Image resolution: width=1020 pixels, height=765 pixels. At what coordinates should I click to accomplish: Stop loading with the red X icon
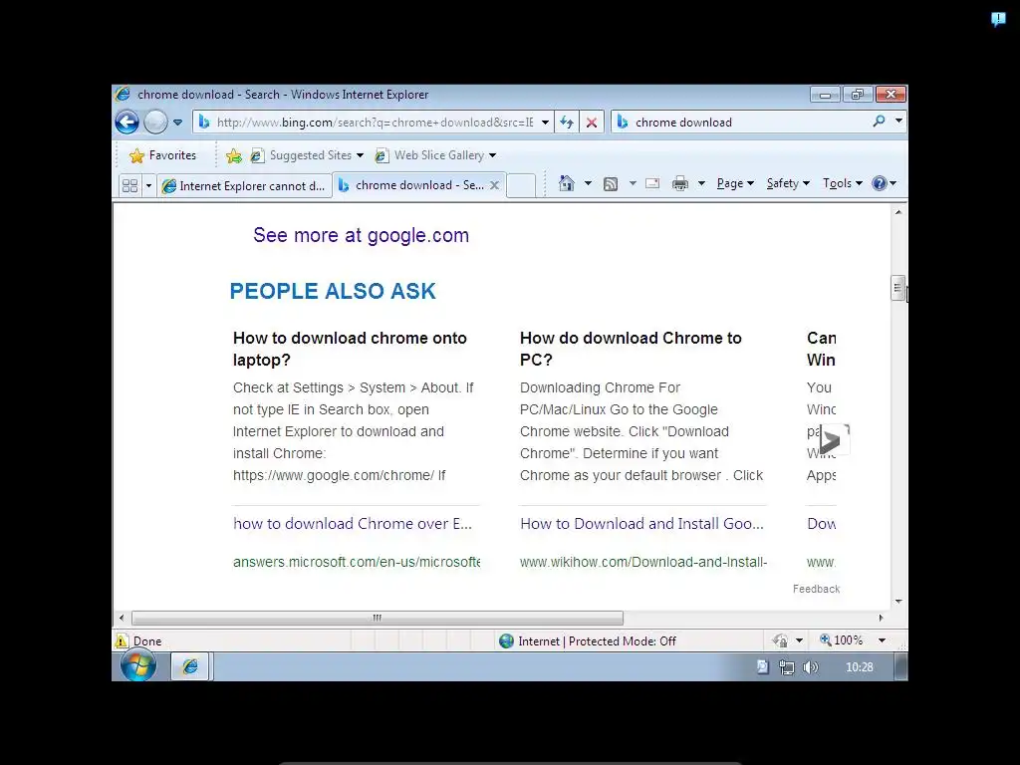click(x=592, y=123)
